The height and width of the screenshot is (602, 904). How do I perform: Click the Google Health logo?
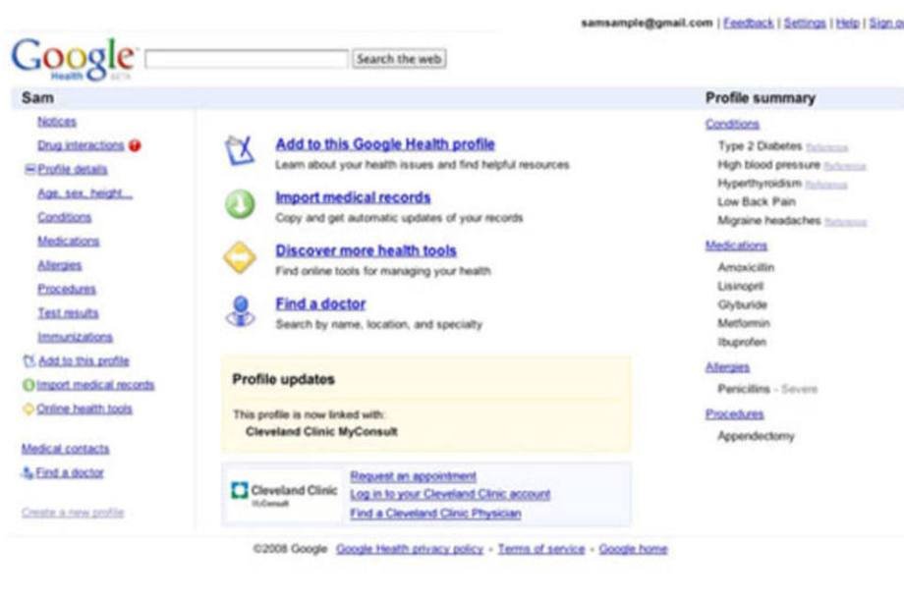point(74,59)
